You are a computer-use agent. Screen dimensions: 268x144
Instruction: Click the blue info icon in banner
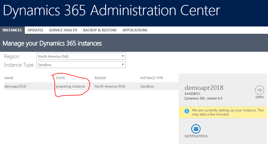click(x=187, y=111)
